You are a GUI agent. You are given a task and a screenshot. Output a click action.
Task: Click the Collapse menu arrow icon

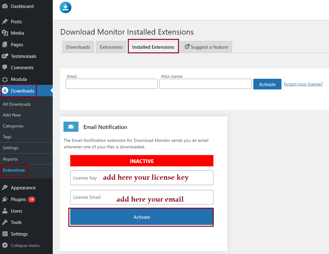click(x=5, y=245)
